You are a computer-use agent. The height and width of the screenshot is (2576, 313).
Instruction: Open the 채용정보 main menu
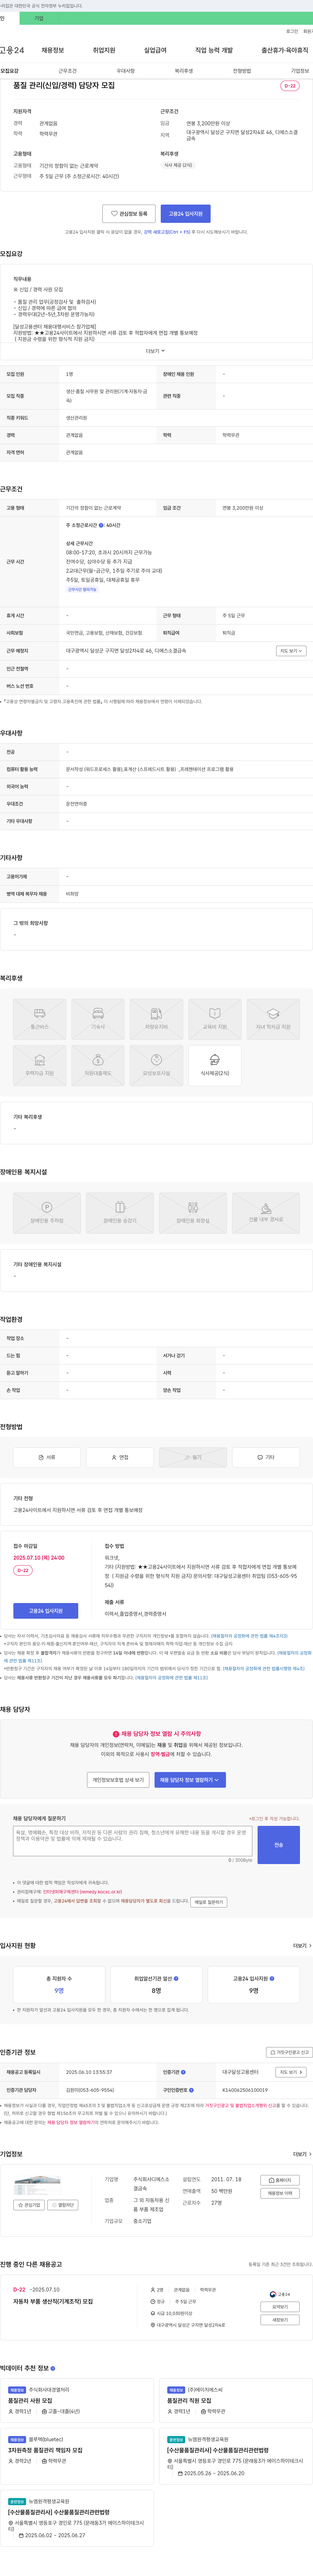[x=53, y=50]
